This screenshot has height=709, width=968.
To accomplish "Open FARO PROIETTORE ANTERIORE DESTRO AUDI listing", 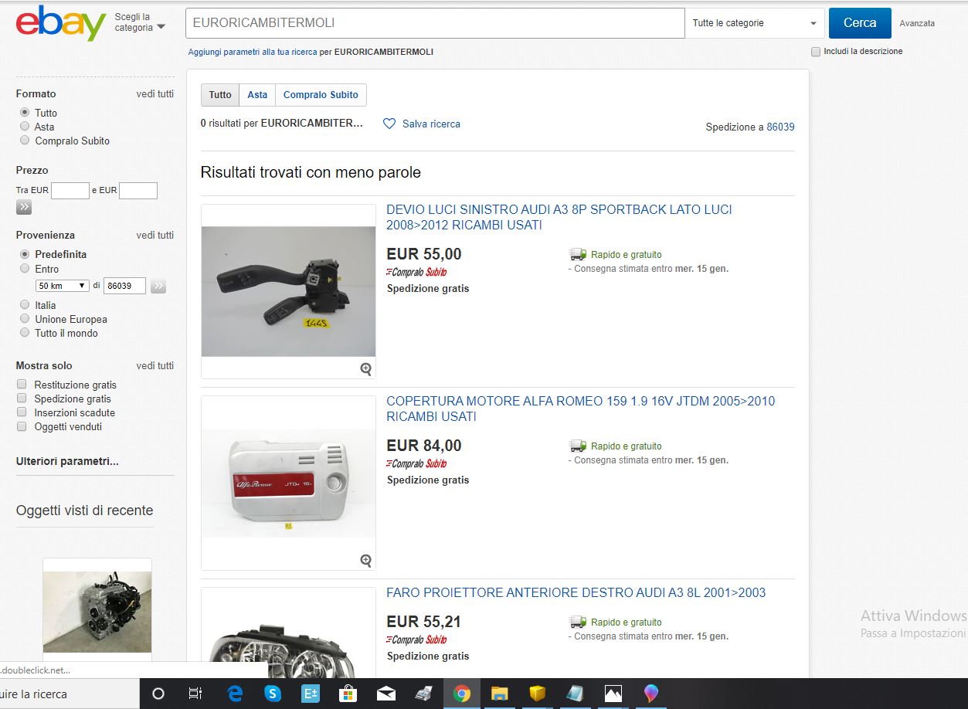I will [576, 592].
